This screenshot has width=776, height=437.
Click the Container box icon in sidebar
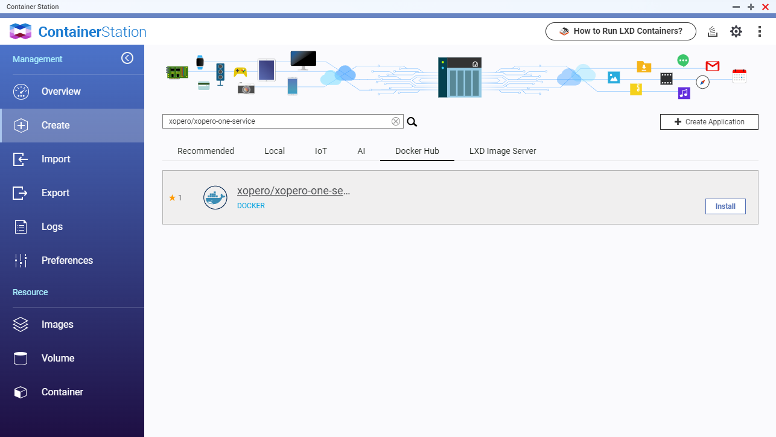click(x=21, y=392)
